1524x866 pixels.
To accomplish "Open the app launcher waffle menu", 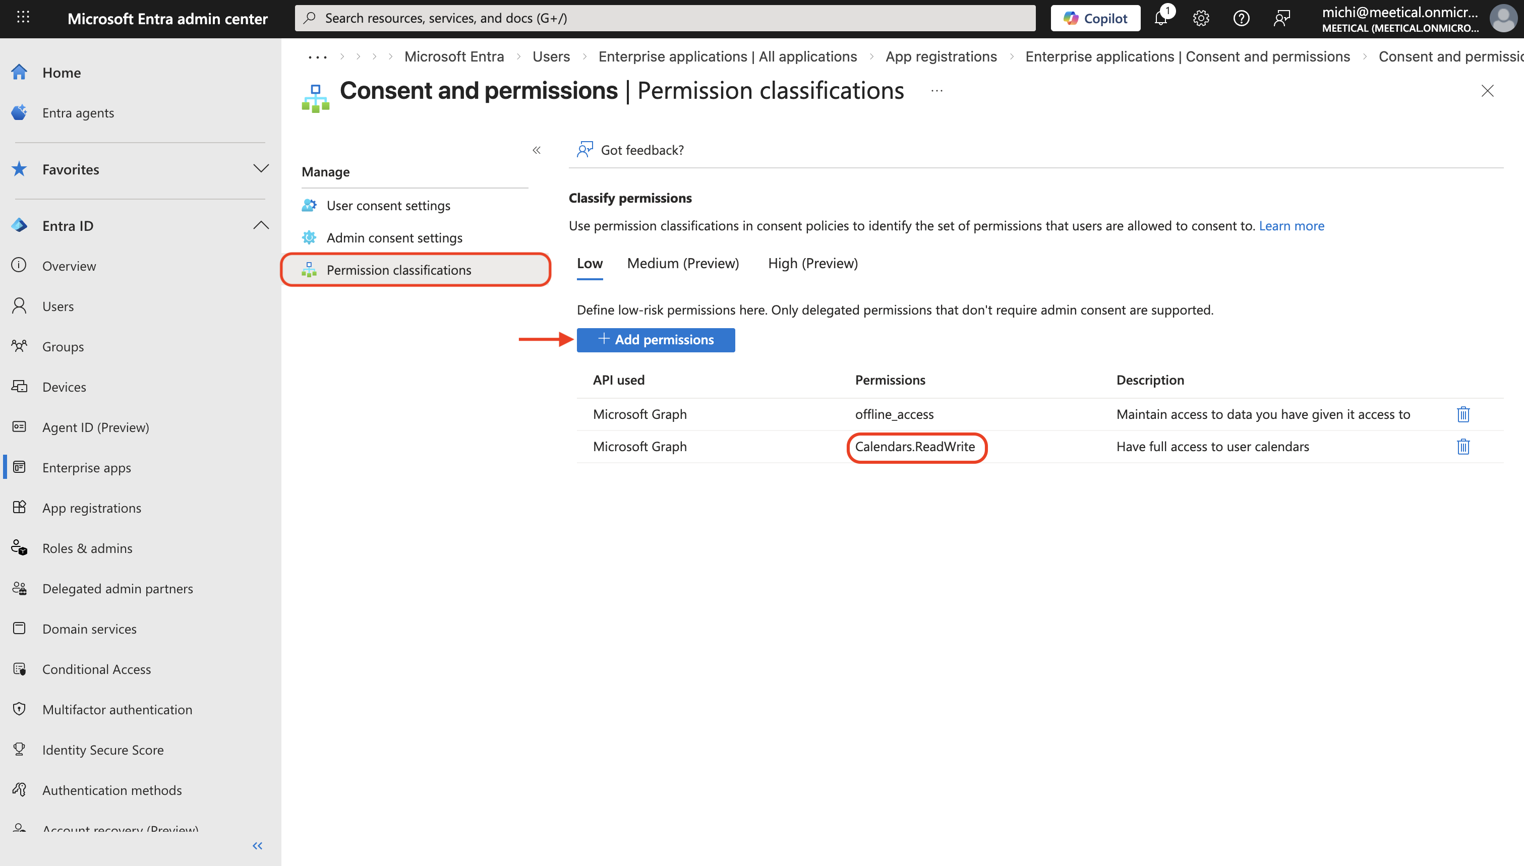I will 23,18.
